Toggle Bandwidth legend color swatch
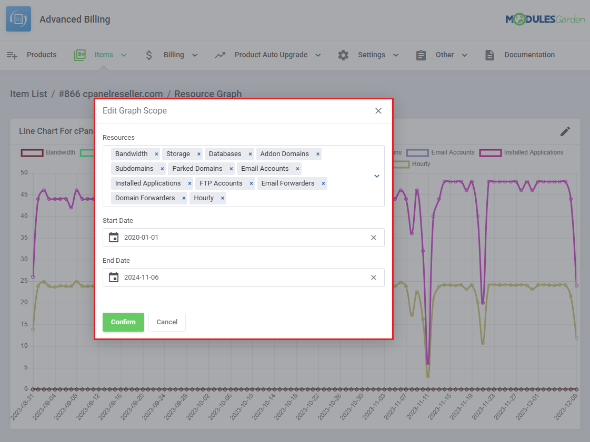 32,152
